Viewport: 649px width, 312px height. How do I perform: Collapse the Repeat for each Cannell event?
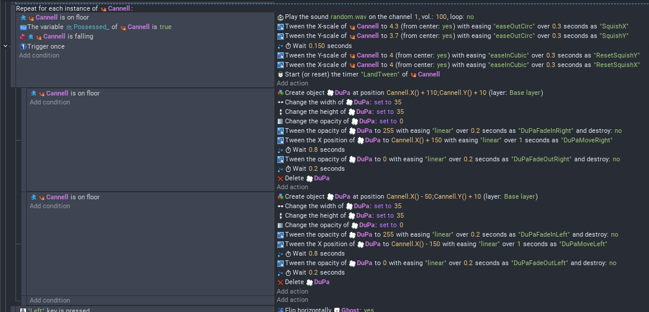coord(5,46)
